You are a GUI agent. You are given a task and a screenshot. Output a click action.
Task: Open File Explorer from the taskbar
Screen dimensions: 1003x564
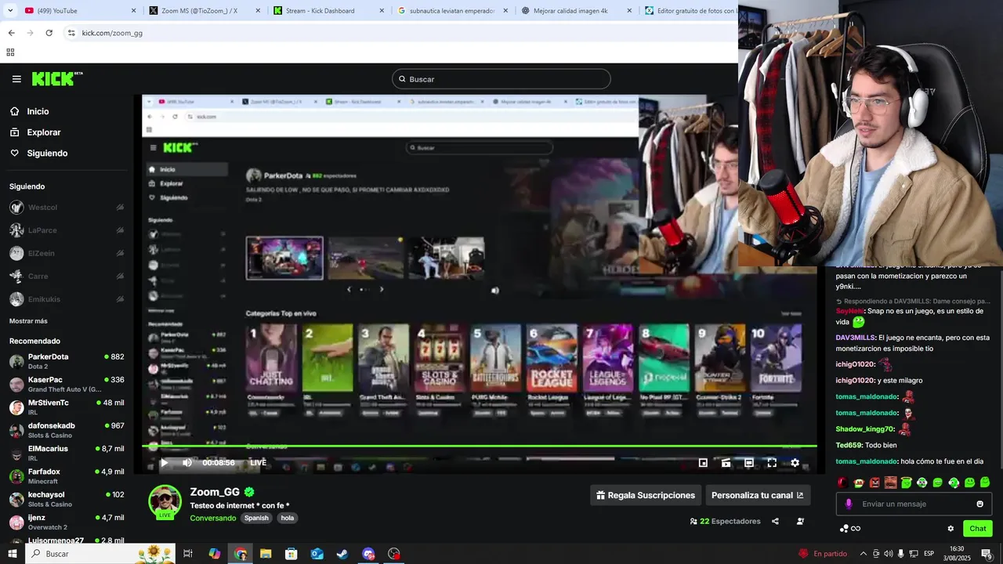[x=266, y=554]
